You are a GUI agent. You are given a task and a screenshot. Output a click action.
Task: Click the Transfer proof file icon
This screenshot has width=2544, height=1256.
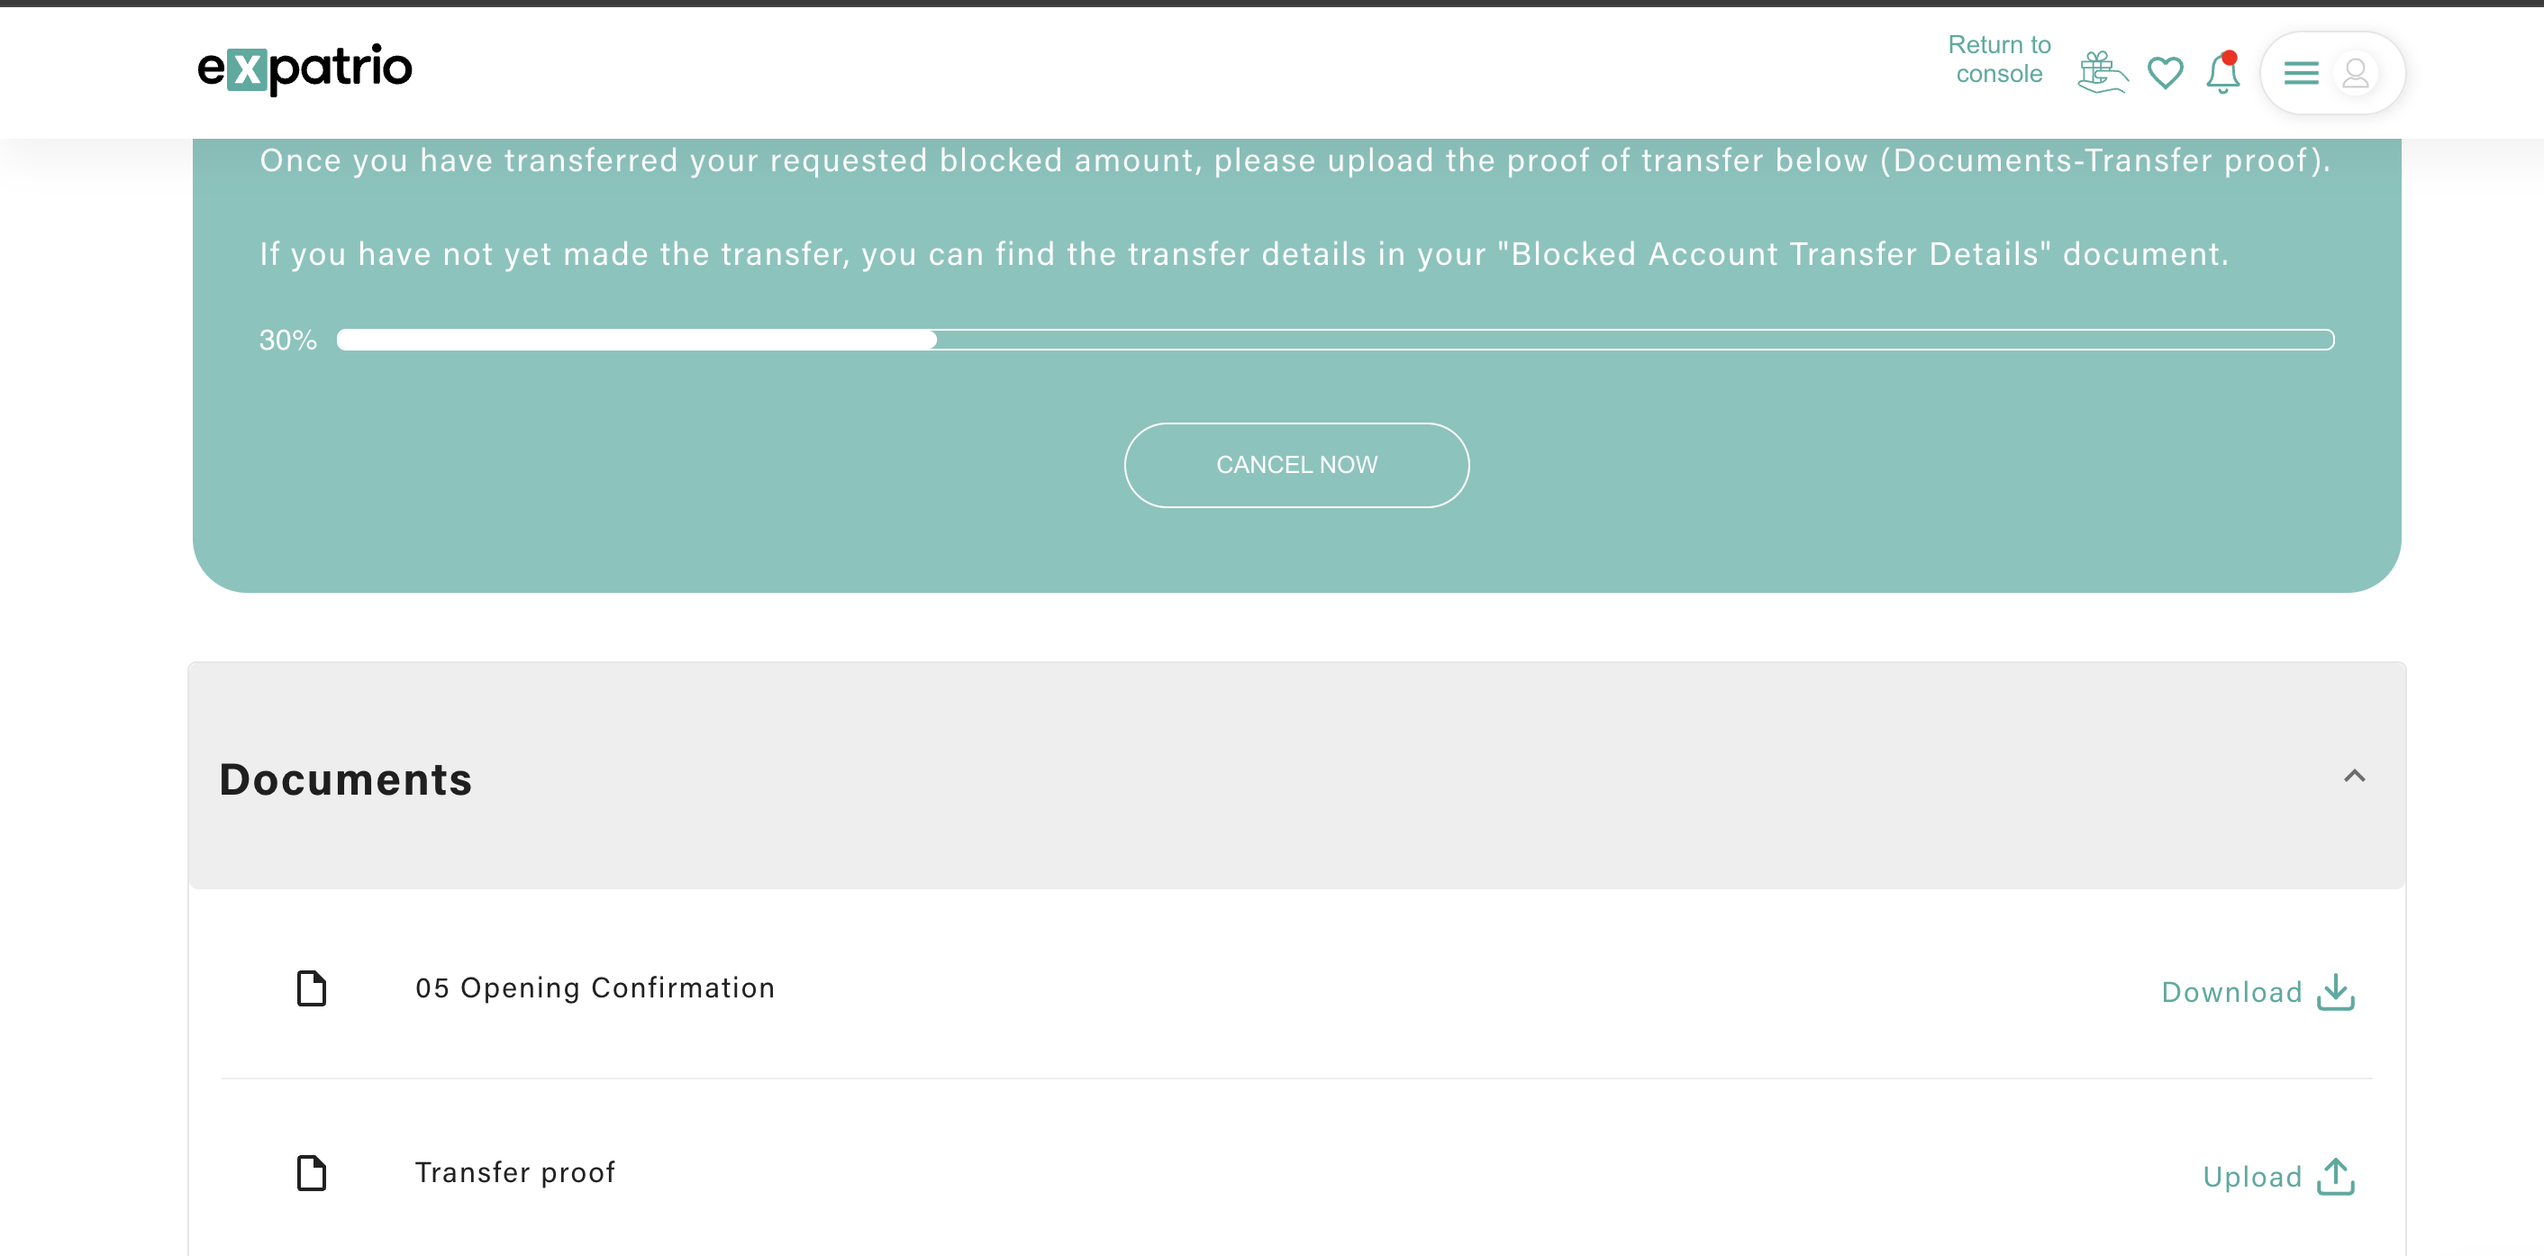(311, 1173)
